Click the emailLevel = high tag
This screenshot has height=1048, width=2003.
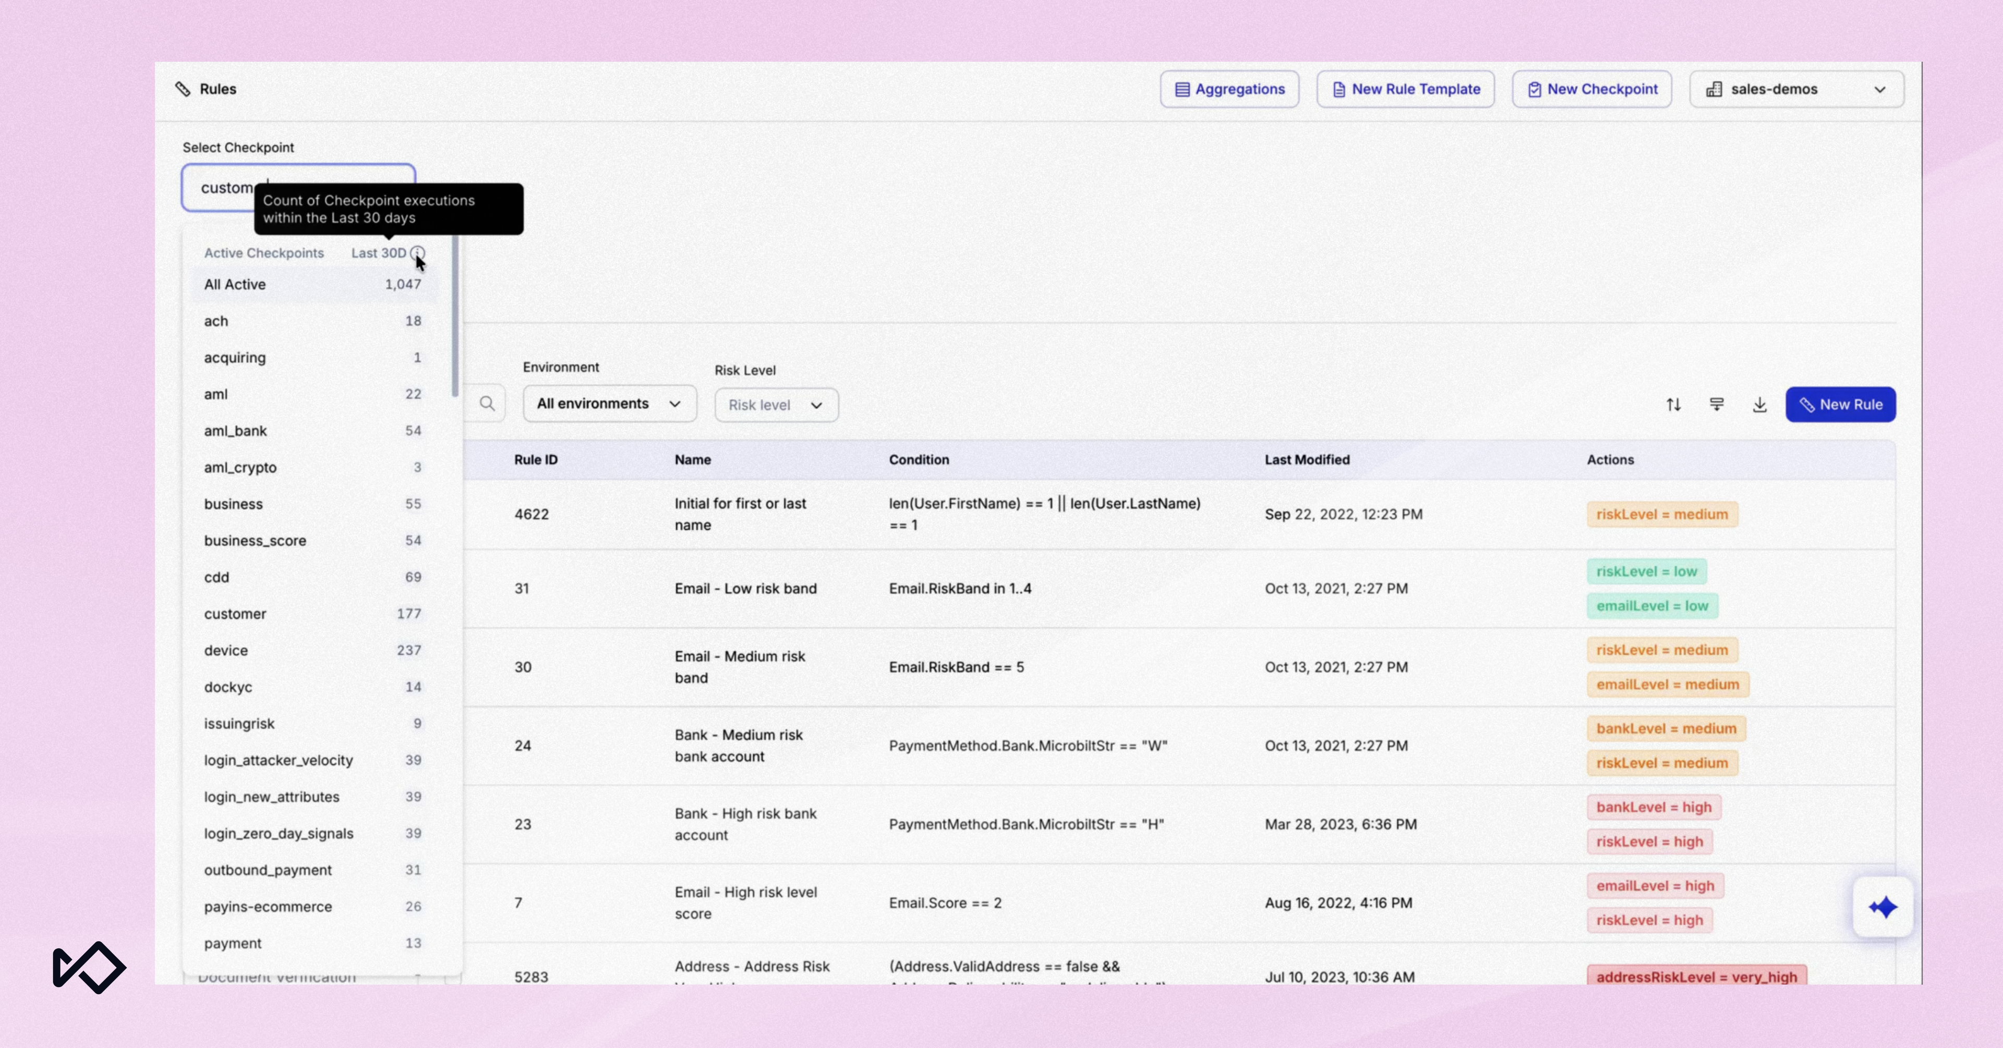[1656, 885]
